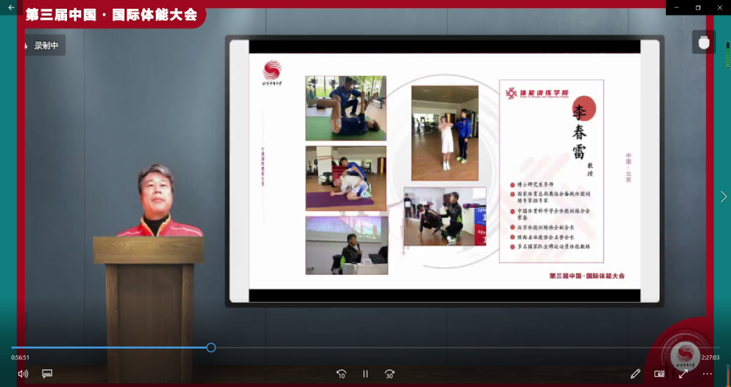Click the slide's crouching training photo
The width and height of the screenshot is (731, 387).
point(445,217)
